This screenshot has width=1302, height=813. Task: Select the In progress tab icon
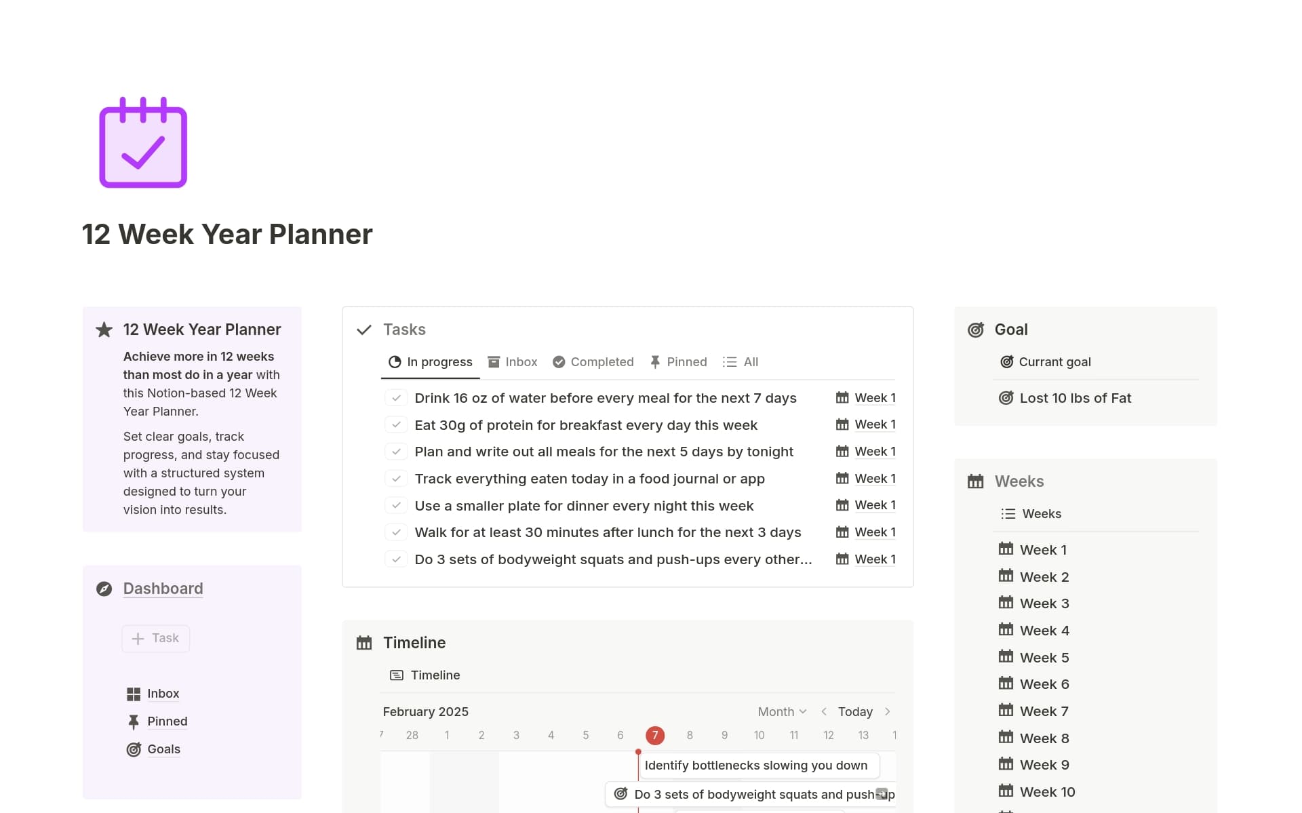[x=395, y=361]
